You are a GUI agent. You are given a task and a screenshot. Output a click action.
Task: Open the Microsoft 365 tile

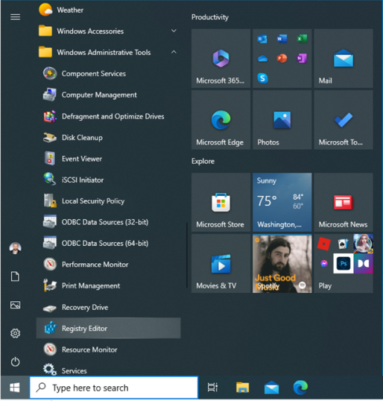[x=221, y=59]
